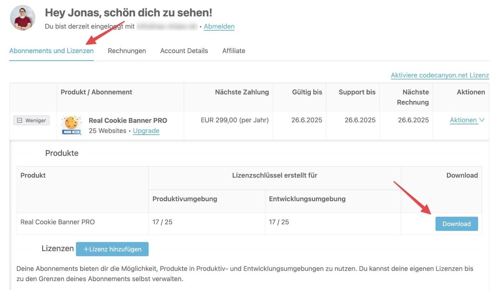Click the bold Real Cookie Banner PRO subscription name
The image size is (499, 290).
(128, 120)
